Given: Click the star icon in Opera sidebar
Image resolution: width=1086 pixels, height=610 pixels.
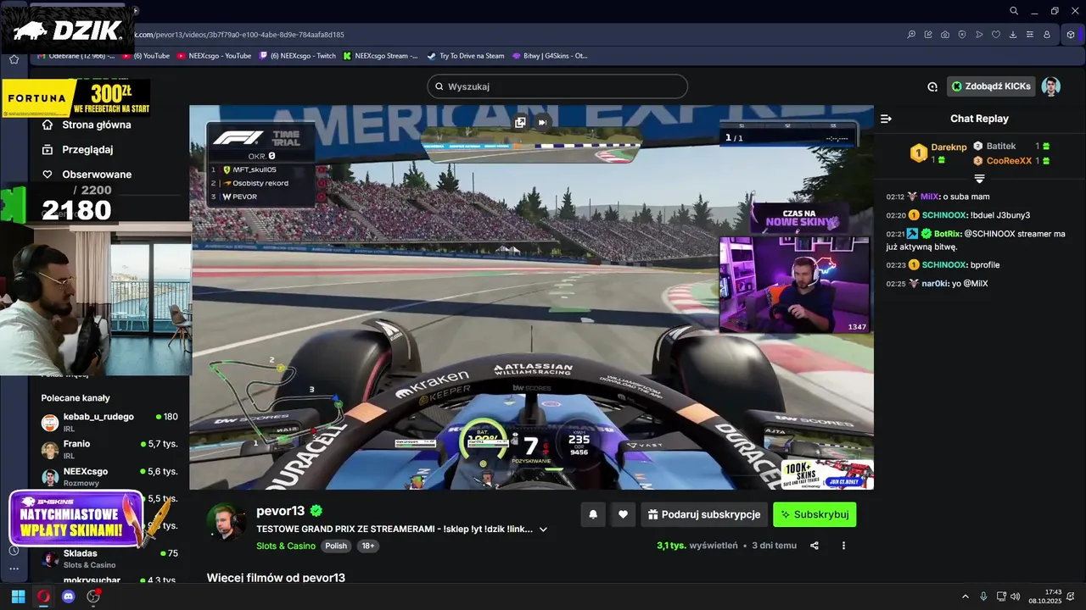Looking at the screenshot, I should (x=14, y=59).
